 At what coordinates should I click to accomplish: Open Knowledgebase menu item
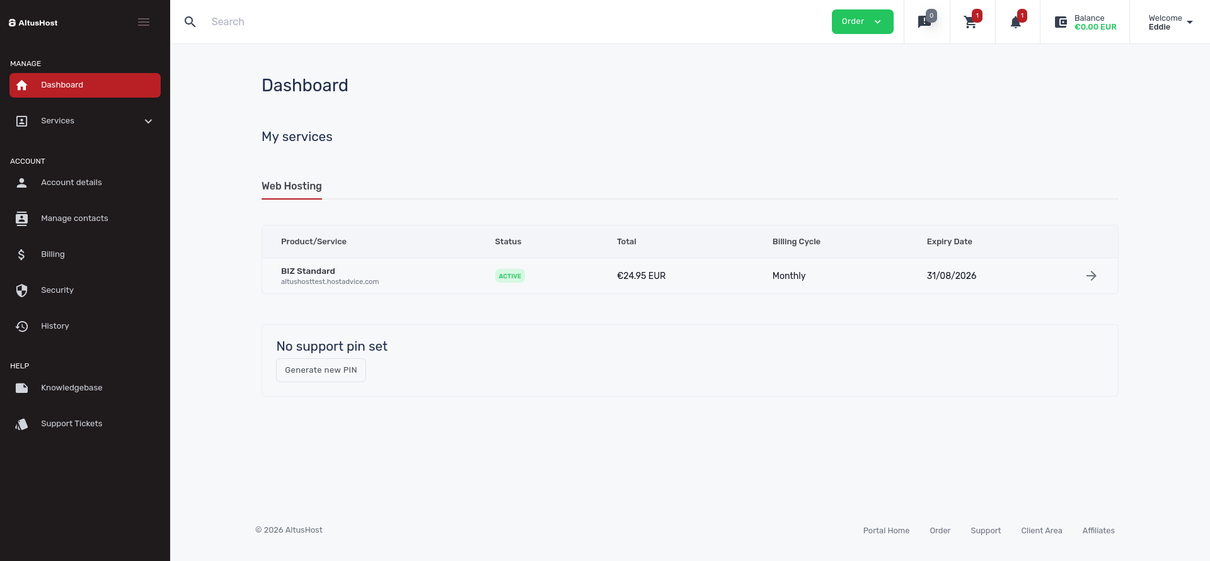tap(85, 388)
